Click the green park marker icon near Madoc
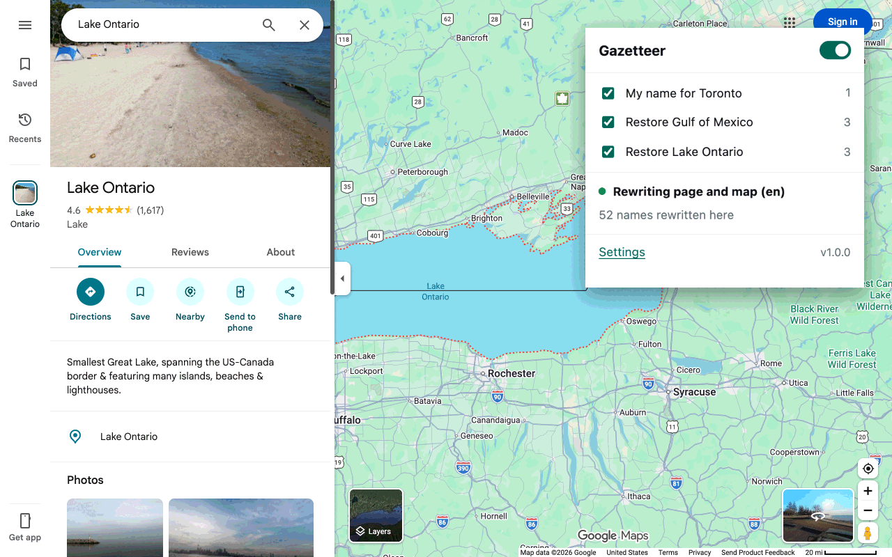Viewport: 892px width, 557px height. [x=562, y=98]
